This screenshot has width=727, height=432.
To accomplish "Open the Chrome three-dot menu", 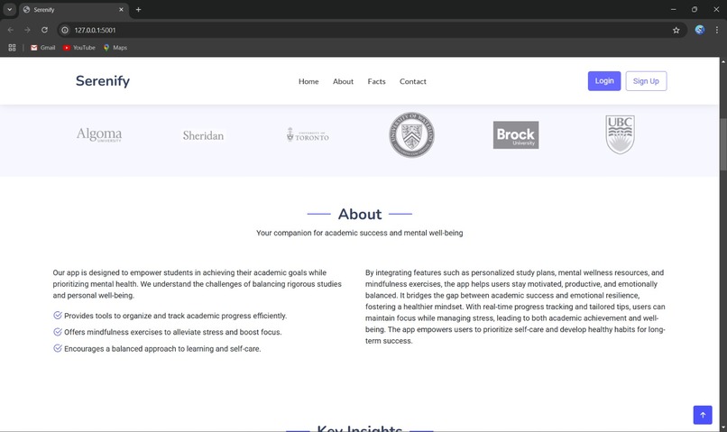I will point(717,30).
